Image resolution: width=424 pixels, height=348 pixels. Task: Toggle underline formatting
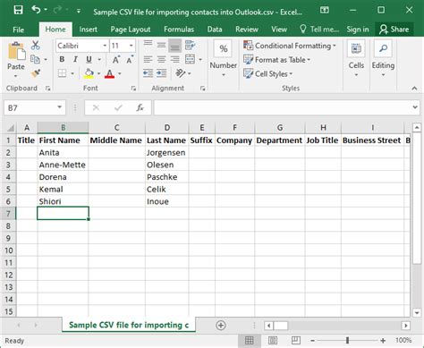(x=89, y=59)
